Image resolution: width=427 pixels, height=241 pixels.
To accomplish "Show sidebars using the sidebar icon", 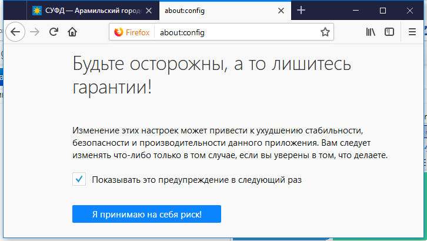I will (x=389, y=32).
